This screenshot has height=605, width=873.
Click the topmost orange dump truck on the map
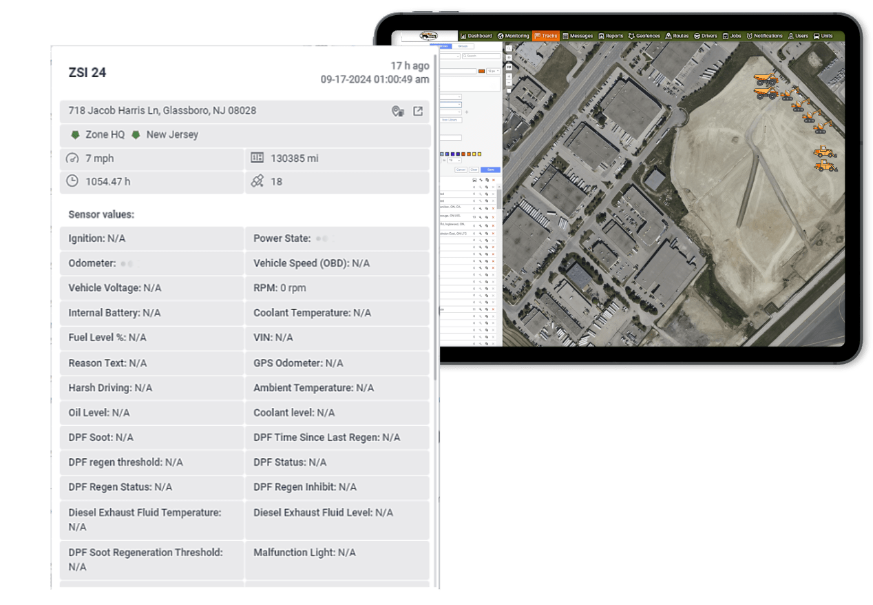click(x=765, y=79)
